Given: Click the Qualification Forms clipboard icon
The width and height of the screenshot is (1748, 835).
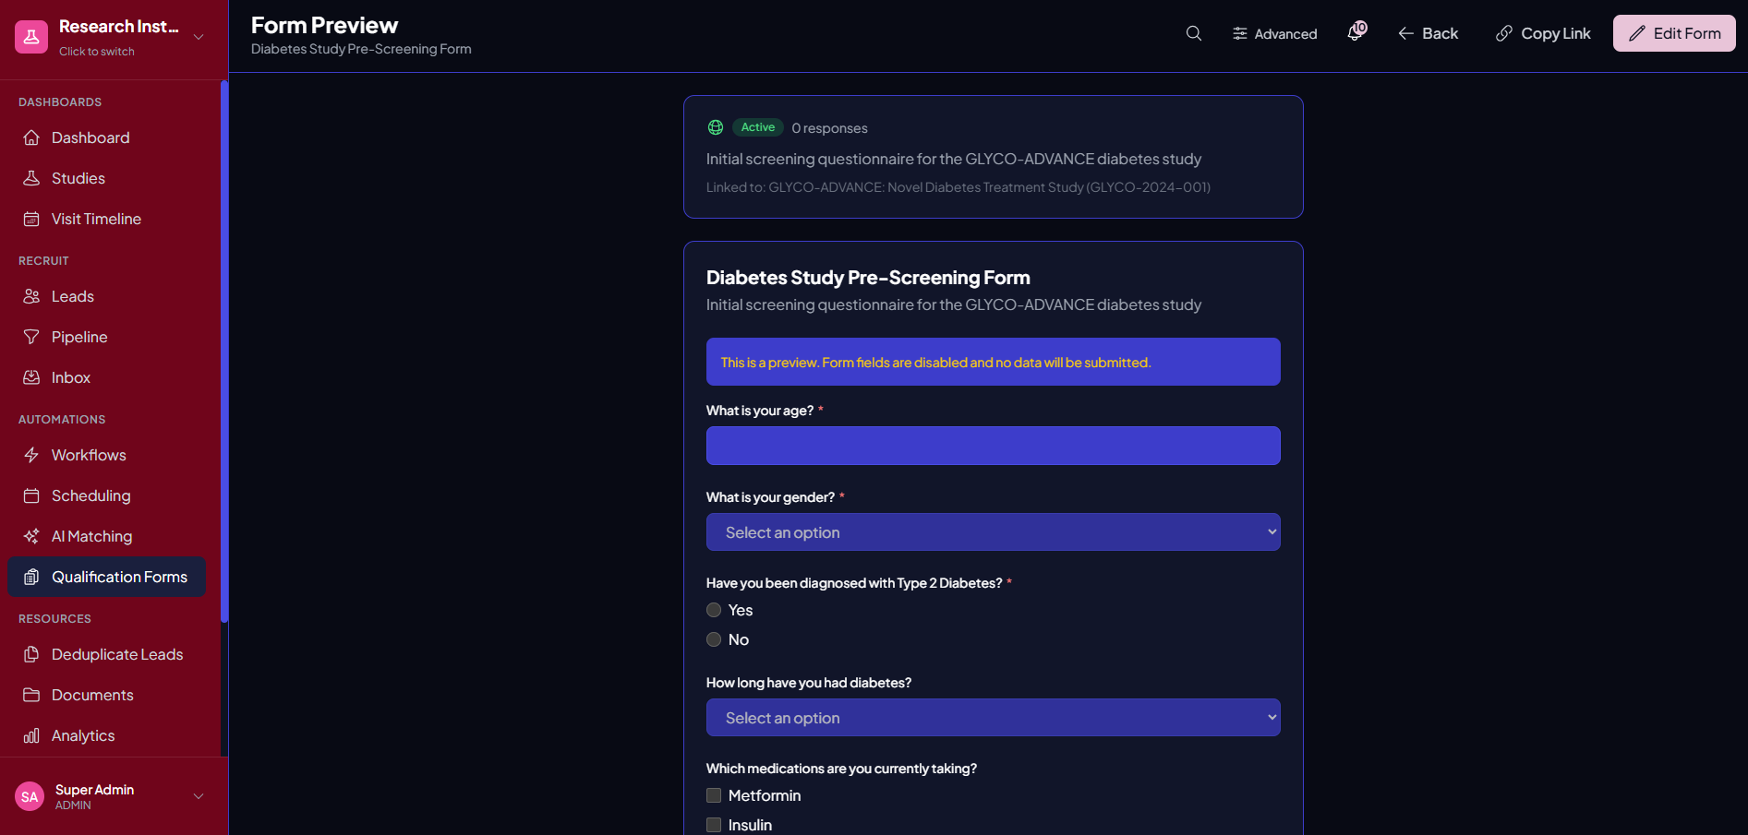Looking at the screenshot, I should pyautogui.click(x=31, y=577).
